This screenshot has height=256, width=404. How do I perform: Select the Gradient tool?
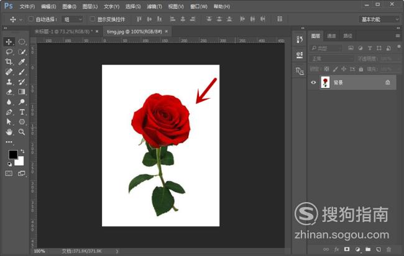[22, 92]
